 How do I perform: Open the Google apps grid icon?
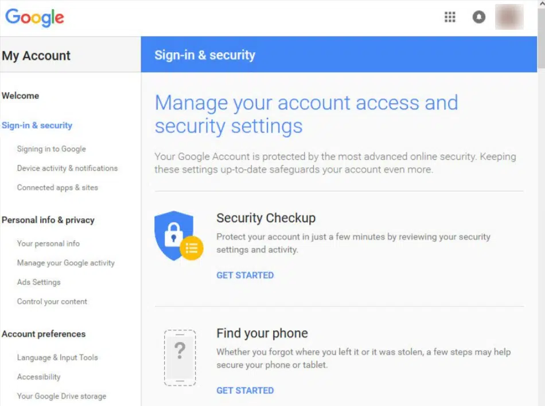[450, 17]
